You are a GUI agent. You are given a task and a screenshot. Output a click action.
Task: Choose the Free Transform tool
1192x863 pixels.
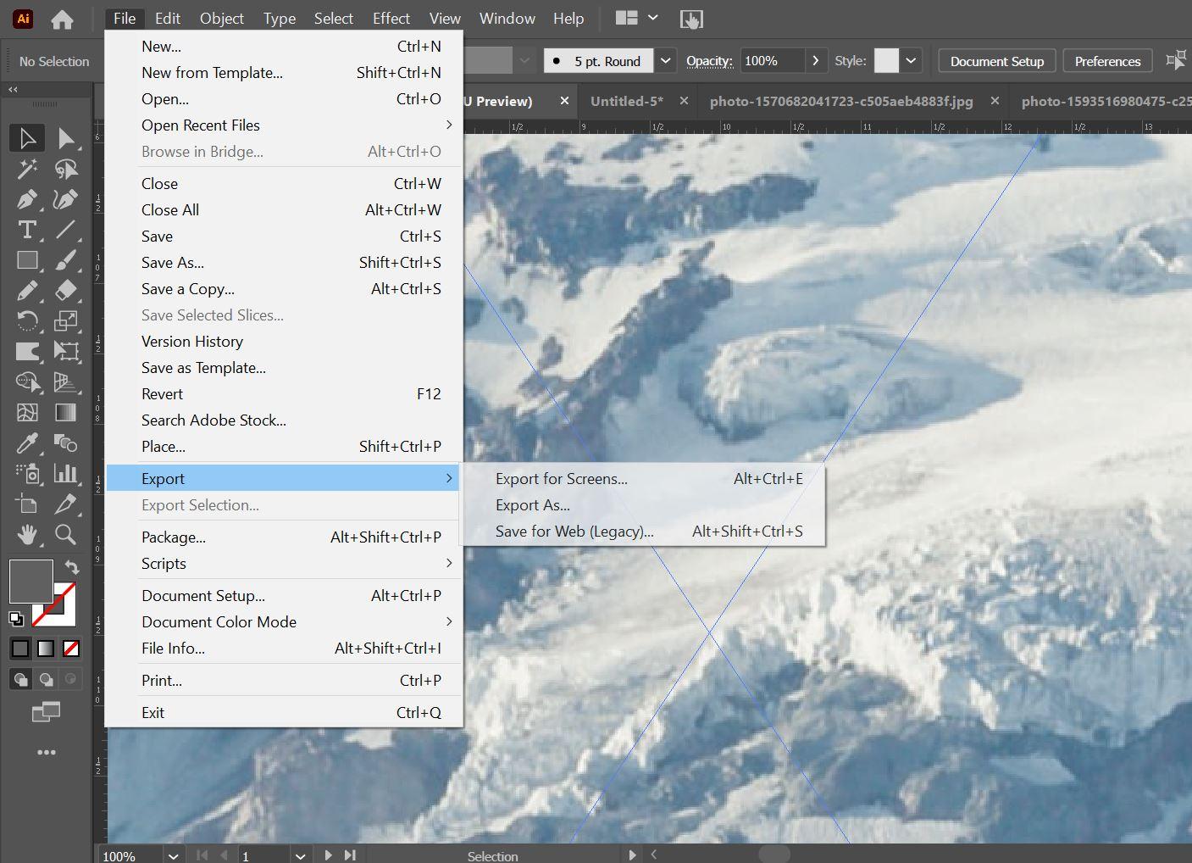66,352
